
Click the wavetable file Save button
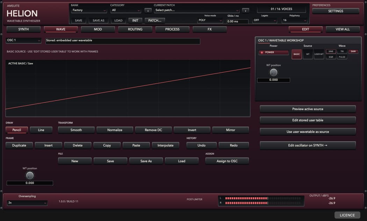click(110, 161)
